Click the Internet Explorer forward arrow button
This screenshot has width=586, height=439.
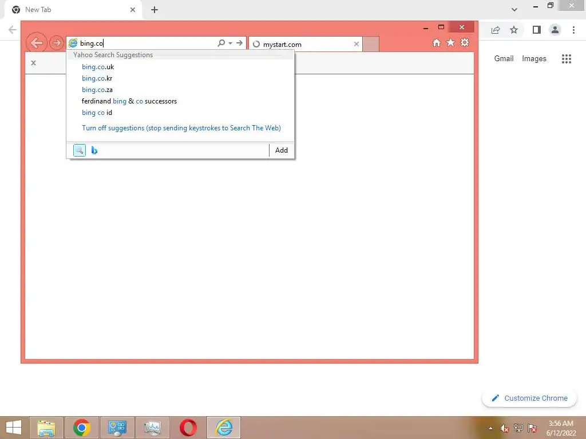pyautogui.click(x=57, y=43)
